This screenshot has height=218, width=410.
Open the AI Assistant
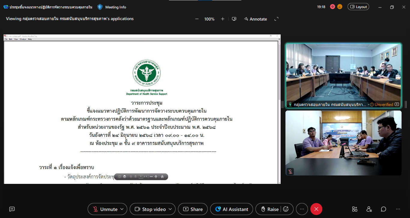[231, 209]
